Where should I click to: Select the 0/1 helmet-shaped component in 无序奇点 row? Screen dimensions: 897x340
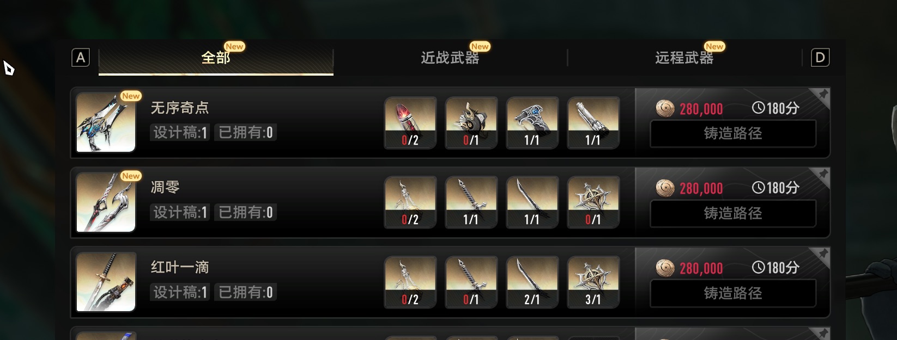coord(471,123)
